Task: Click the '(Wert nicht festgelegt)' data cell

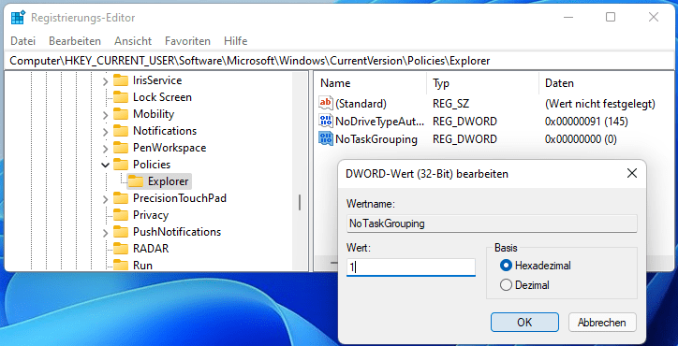Action: click(600, 104)
